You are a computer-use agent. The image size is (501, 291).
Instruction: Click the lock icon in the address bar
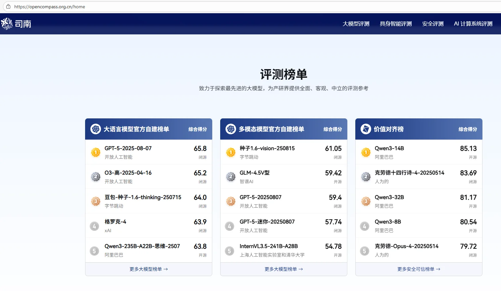click(x=8, y=6)
